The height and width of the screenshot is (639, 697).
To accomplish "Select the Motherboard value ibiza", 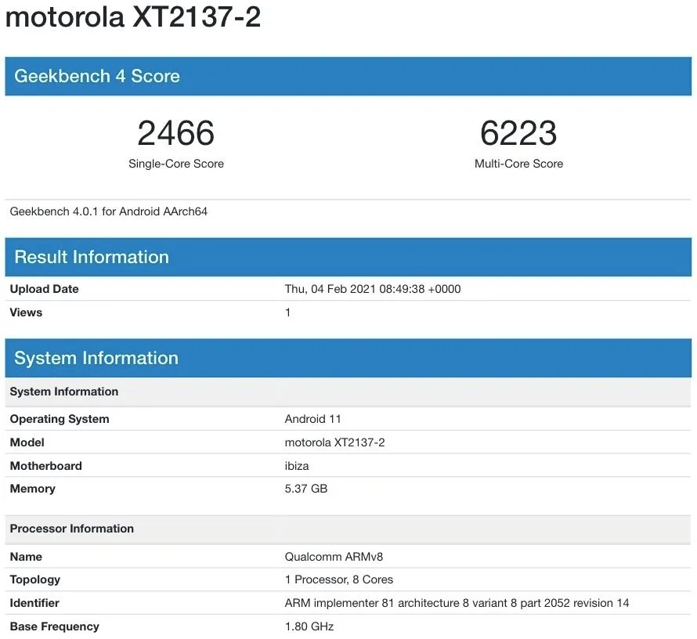I will (x=298, y=465).
